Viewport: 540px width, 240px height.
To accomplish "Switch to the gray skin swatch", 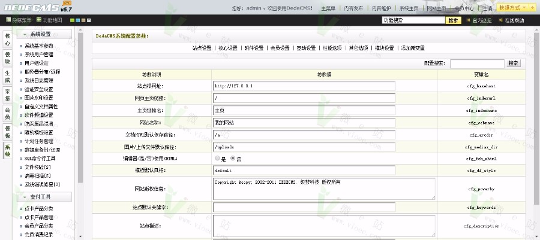I will 89,20.
